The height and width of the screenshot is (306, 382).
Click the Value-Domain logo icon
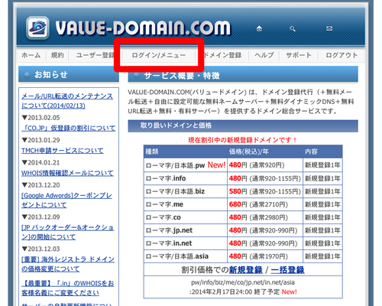pos(37,28)
